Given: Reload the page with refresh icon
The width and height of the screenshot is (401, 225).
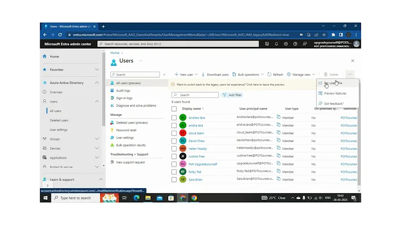Looking at the screenshot, I should [60, 35].
